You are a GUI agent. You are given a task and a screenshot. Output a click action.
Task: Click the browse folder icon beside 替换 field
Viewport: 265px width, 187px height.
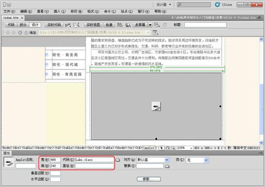click(167, 166)
